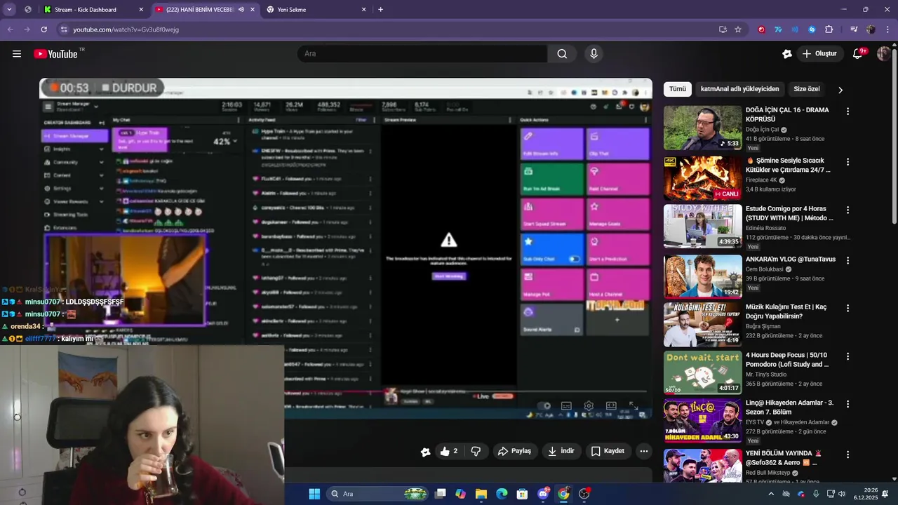Click the address bar URL
The height and width of the screenshot is (505, 898).
[x=126, y=29]
